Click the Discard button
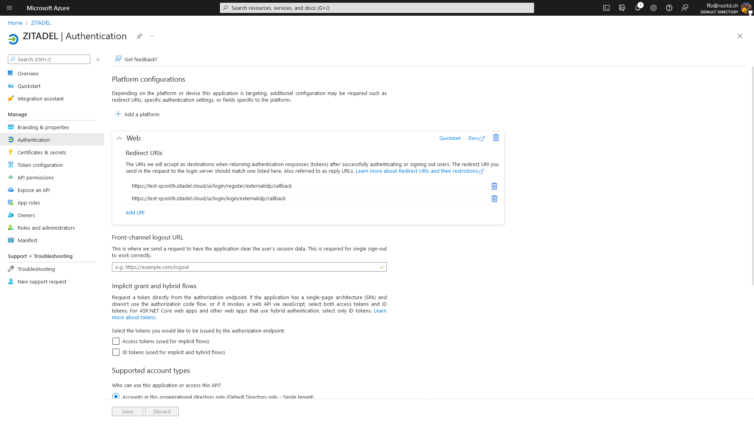Viewport: 754px width, 424px height. coord(162,411)
